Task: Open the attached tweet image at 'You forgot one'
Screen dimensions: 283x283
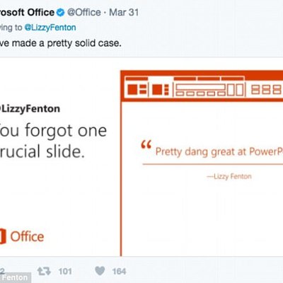Action: click(53, 130)
